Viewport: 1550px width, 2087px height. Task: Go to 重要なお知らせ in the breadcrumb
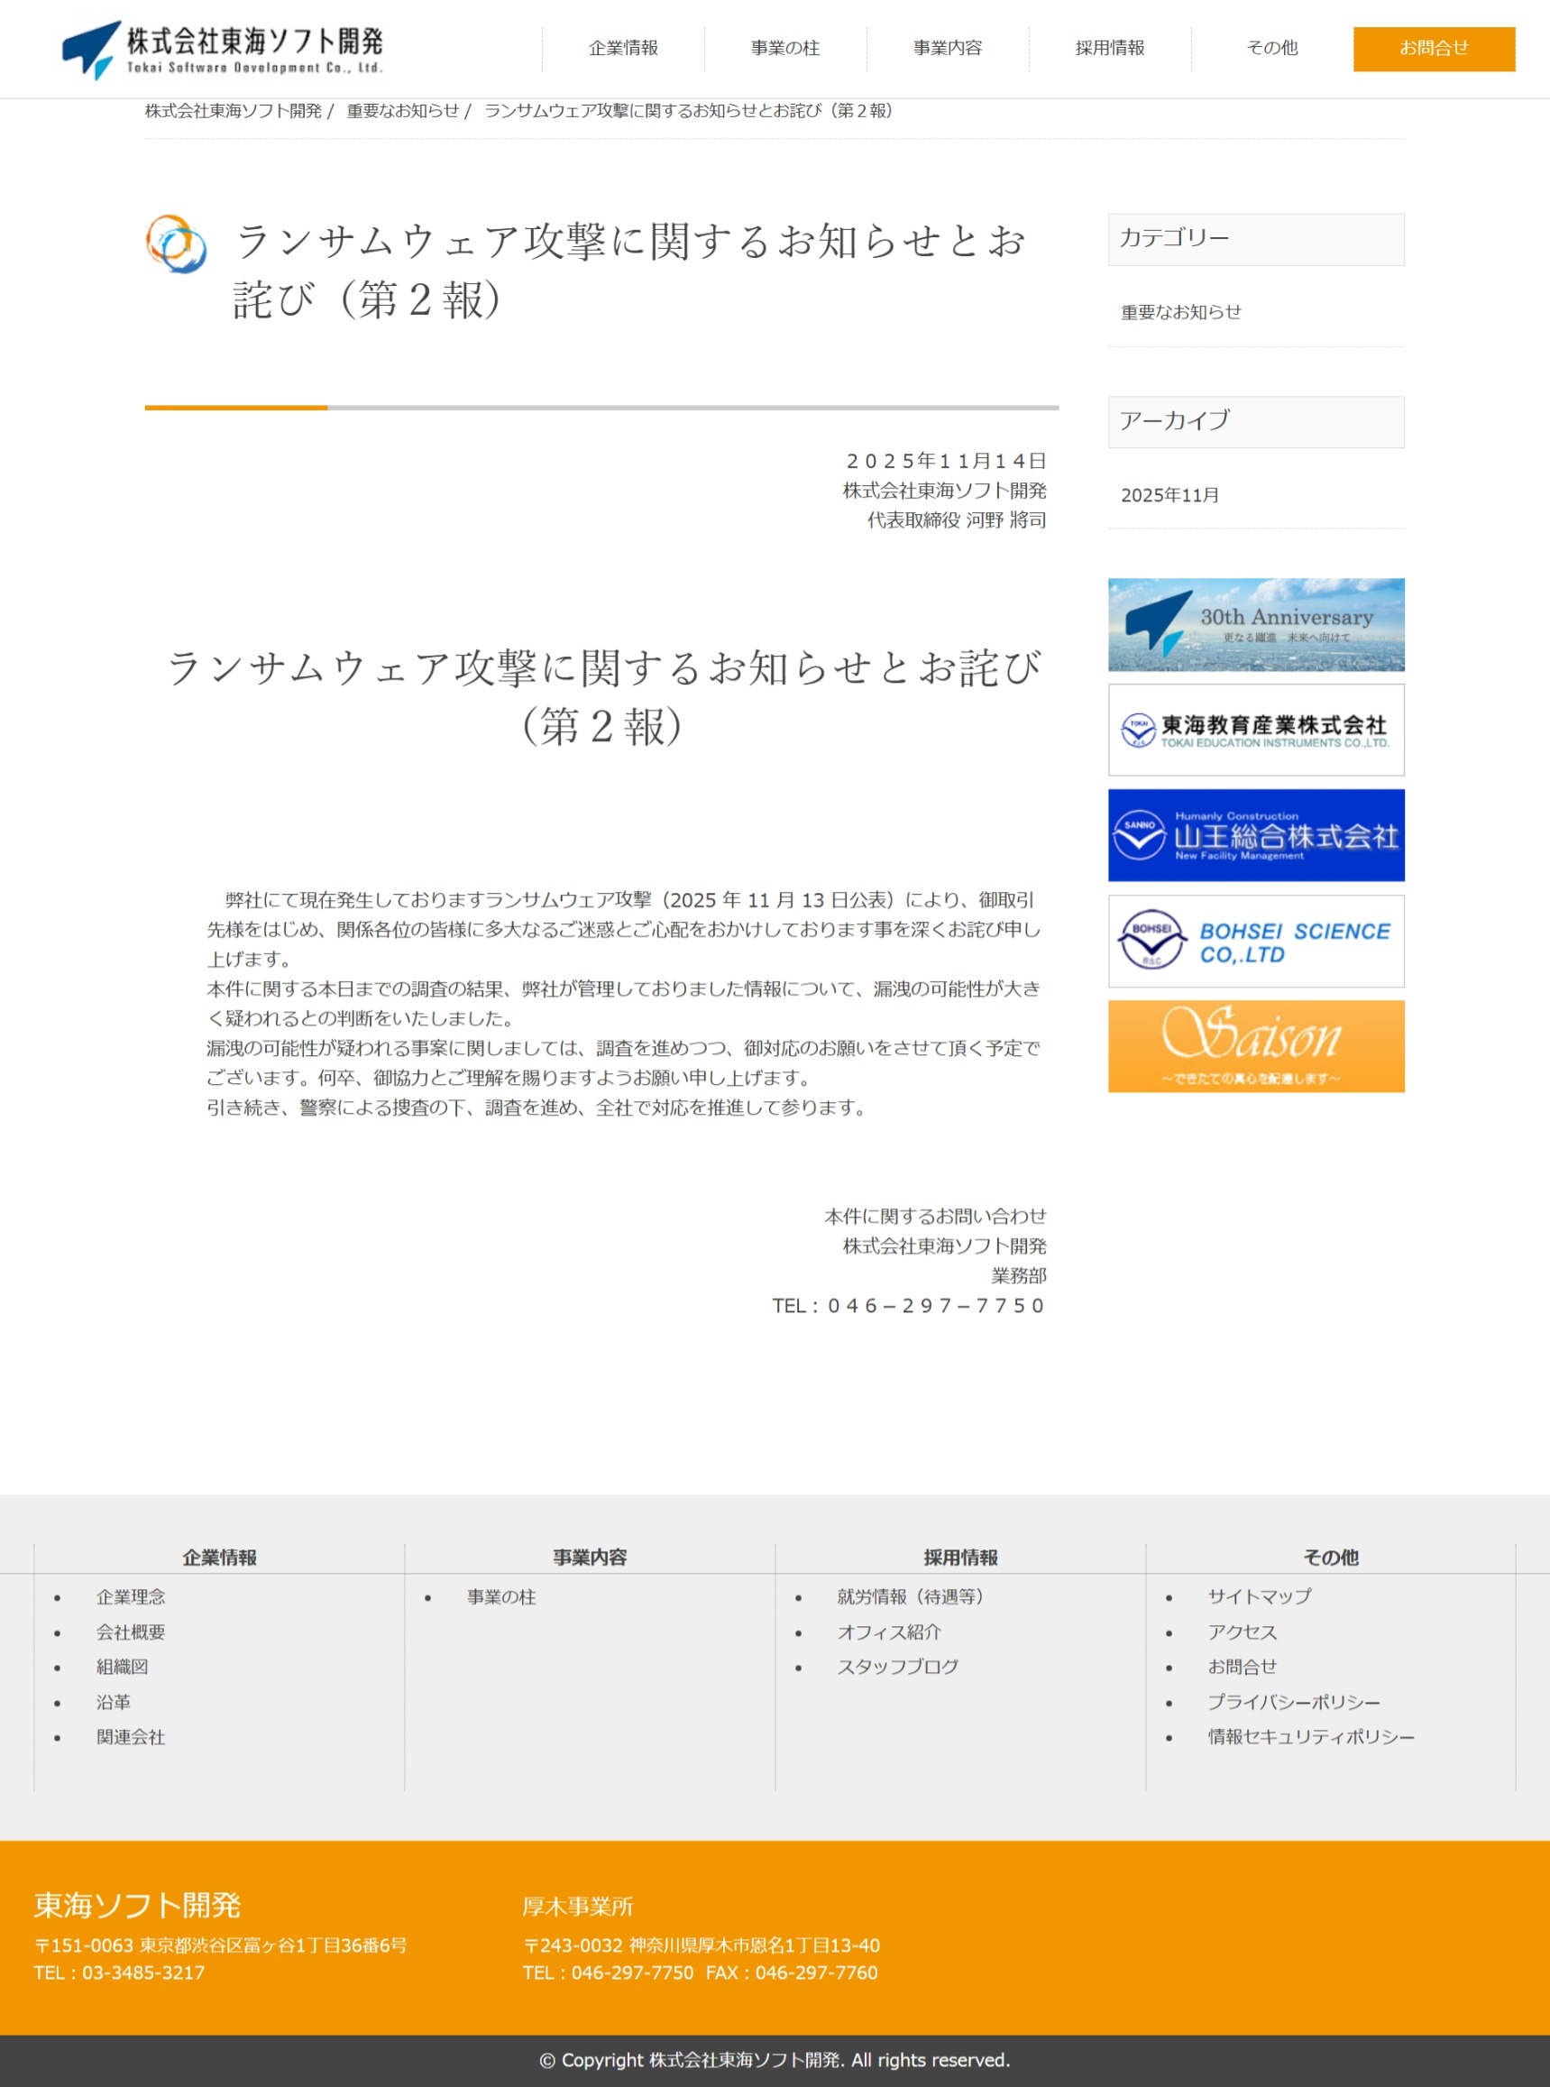402,111
